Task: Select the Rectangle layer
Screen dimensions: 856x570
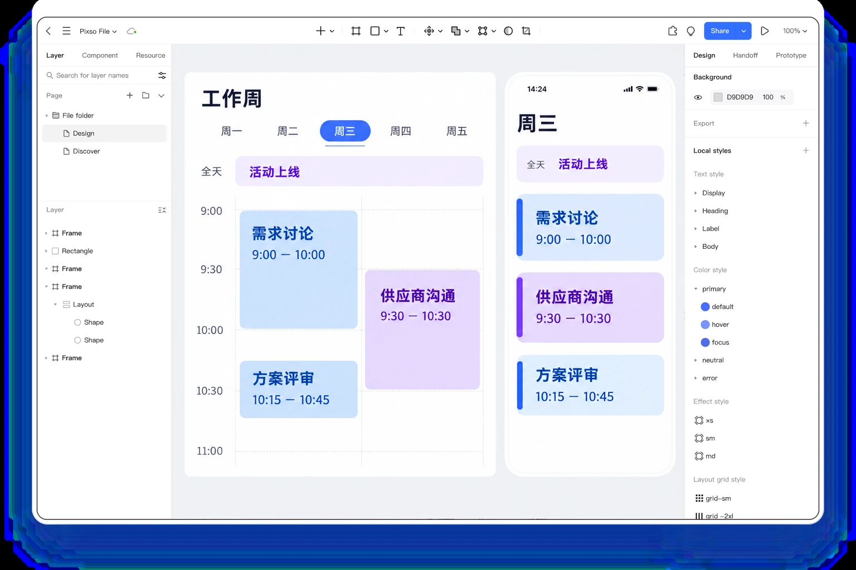Action: click(104, 251)
